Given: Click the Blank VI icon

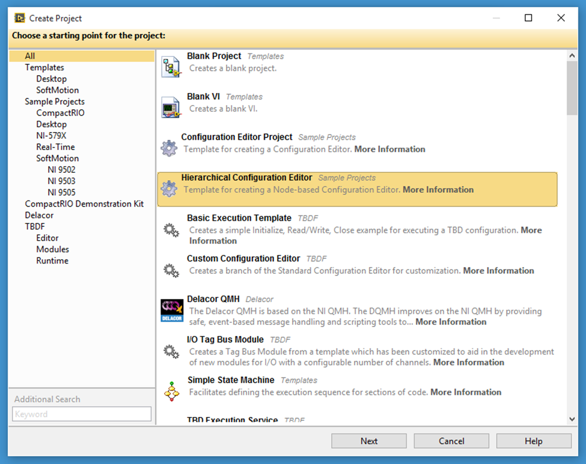Looking at the screenshot, I should [x=171, y=107].
